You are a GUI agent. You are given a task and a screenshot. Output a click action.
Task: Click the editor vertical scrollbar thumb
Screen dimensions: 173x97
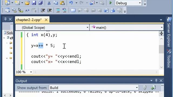(161, 49)
